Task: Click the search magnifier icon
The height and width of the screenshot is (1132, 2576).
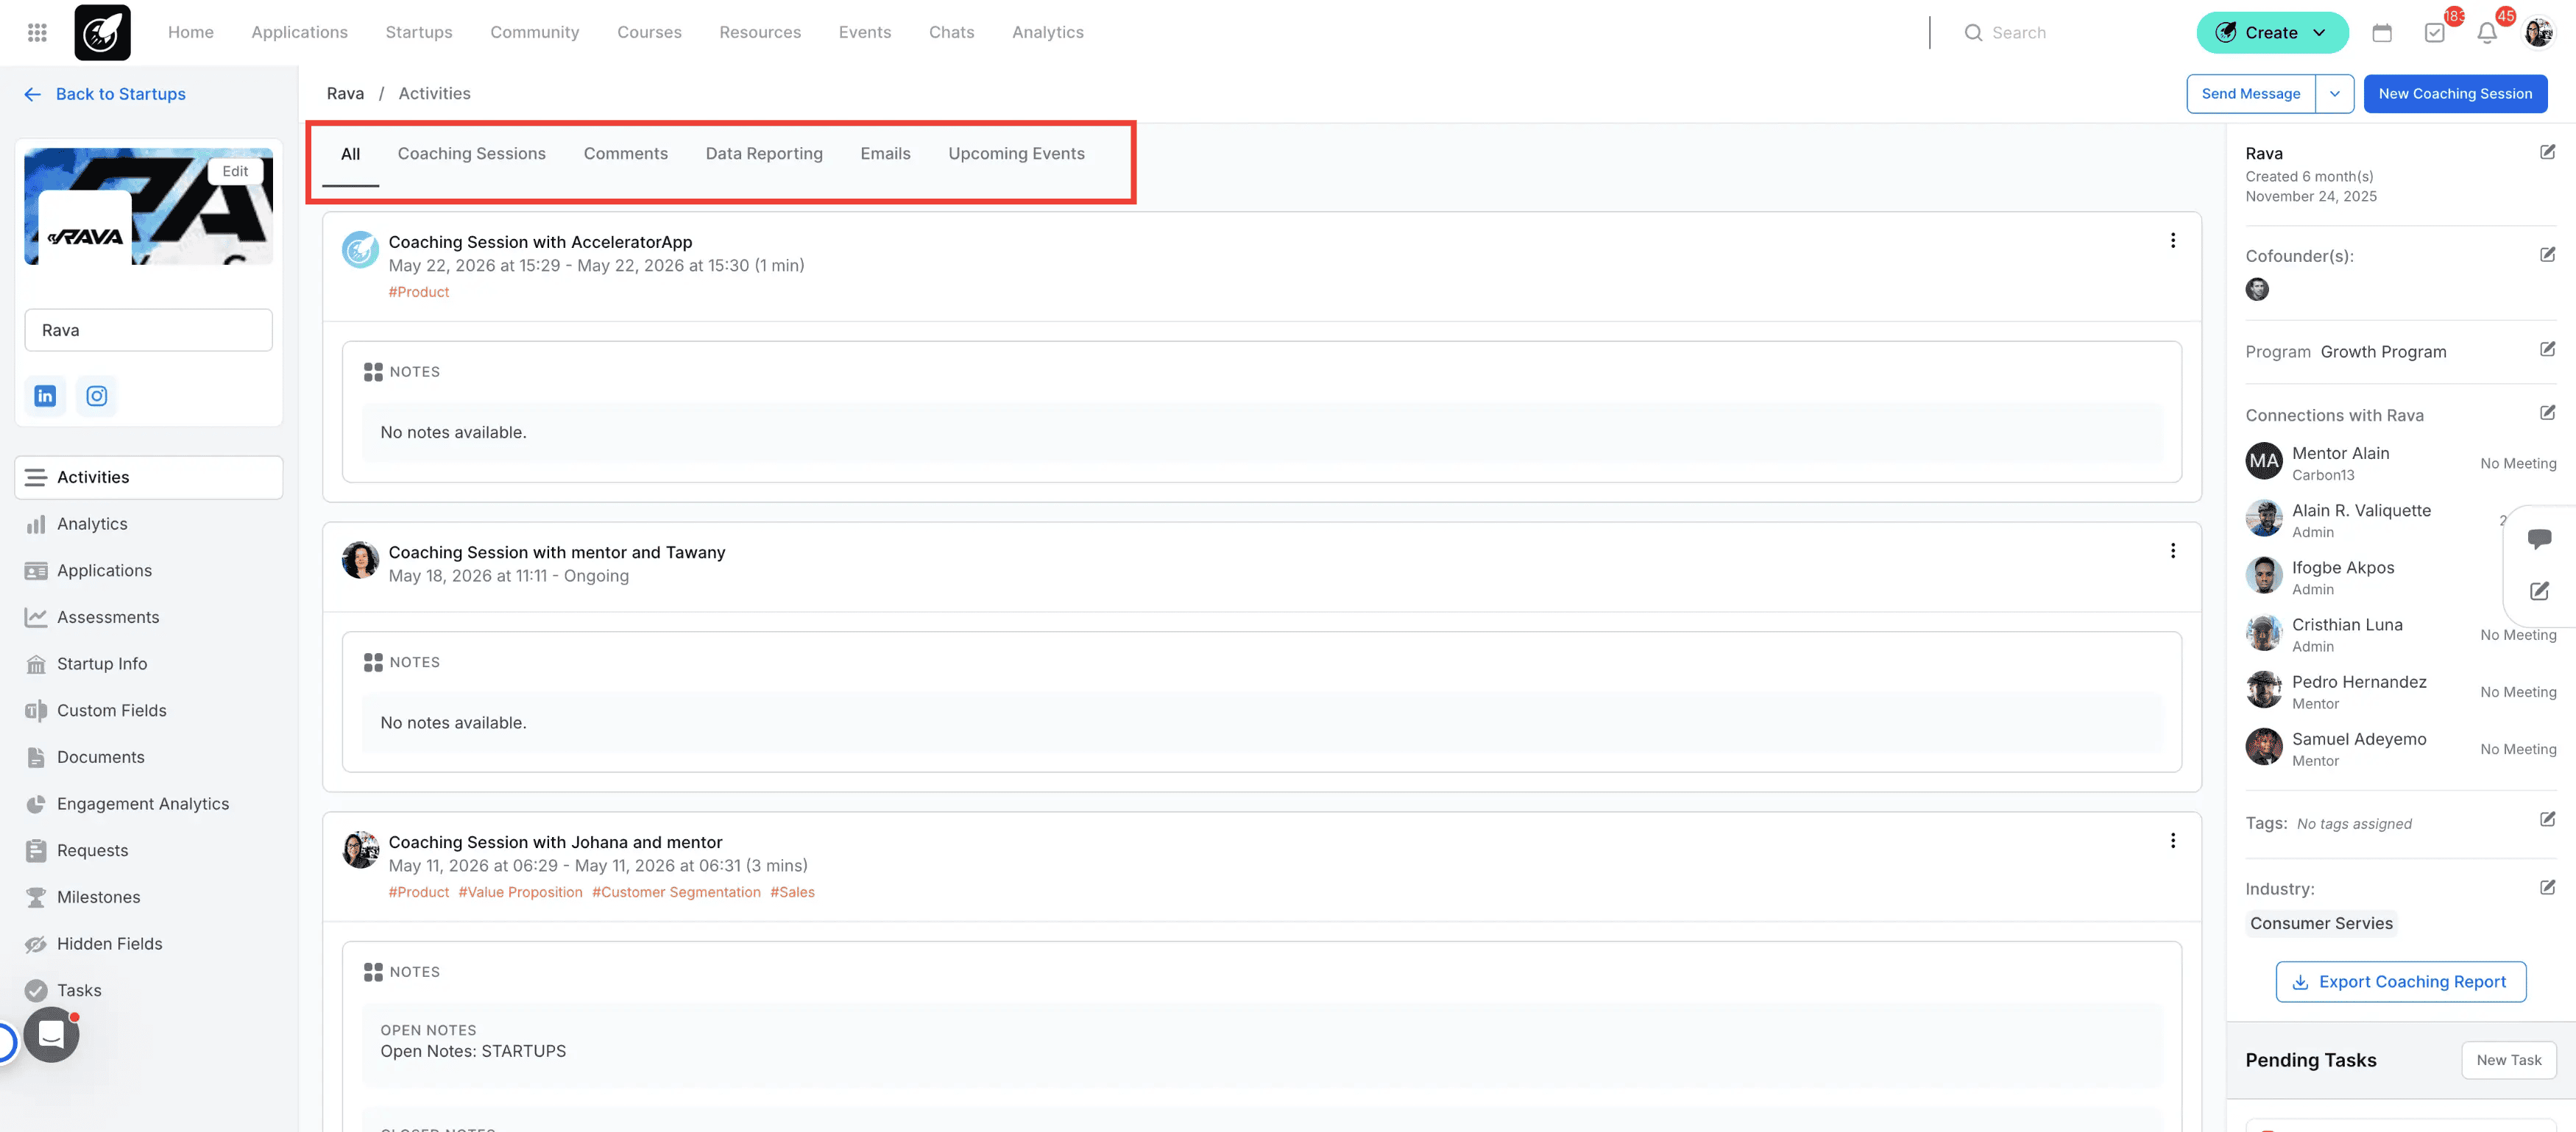Action: 1973,33
